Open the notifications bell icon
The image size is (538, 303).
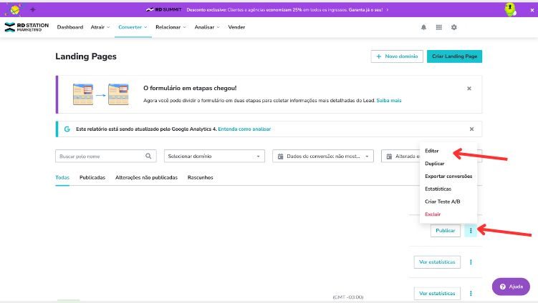[x=423, y=27]
